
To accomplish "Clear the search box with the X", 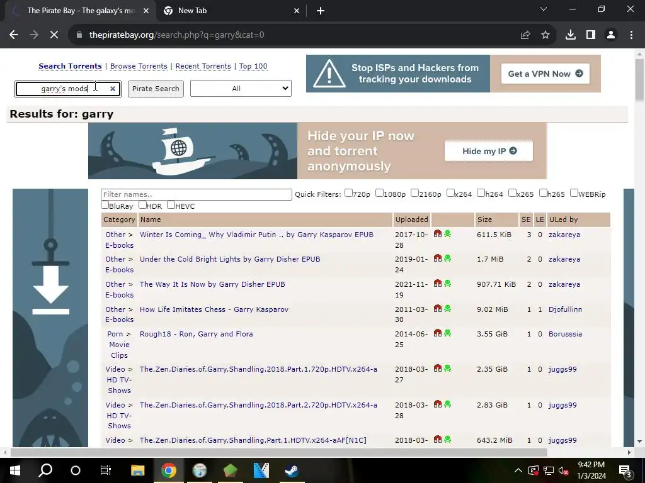I will coord(112,89).
